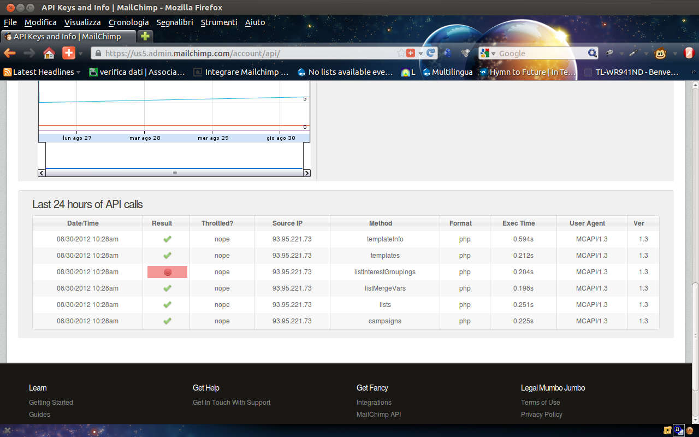The image size is (699, 437).
Task: Open the Greasemonkey monkey icon
Action: point(660,54)
